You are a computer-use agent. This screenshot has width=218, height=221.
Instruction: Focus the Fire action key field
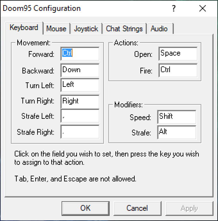(x=178, y=70)
